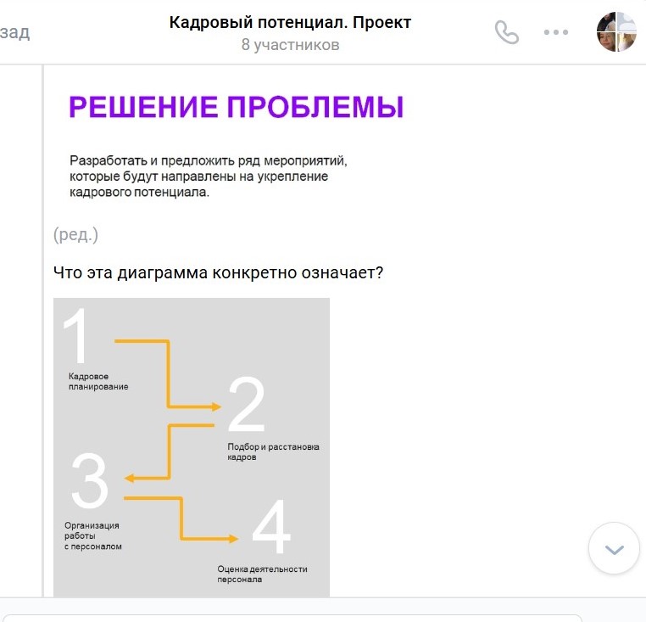646x622 pixels.
Task: Go back using the partially visible "зад" link
Action: tap(14, 32)
